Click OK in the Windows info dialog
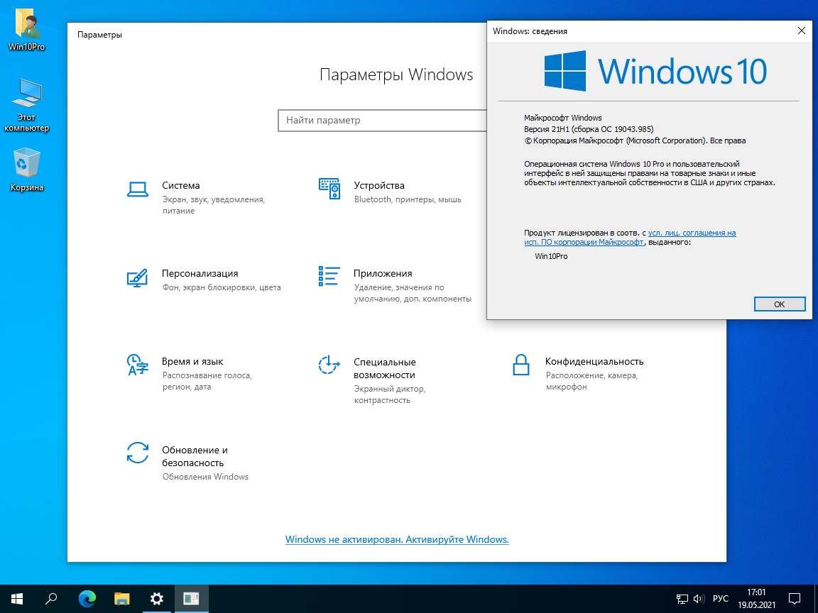818x613 pixels. (x=780, y=304)
